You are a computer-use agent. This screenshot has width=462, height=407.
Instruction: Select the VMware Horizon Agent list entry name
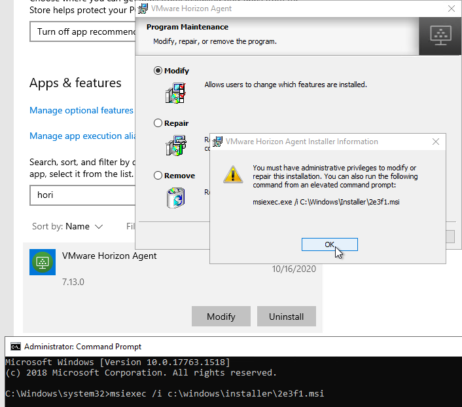pos(109,256)
